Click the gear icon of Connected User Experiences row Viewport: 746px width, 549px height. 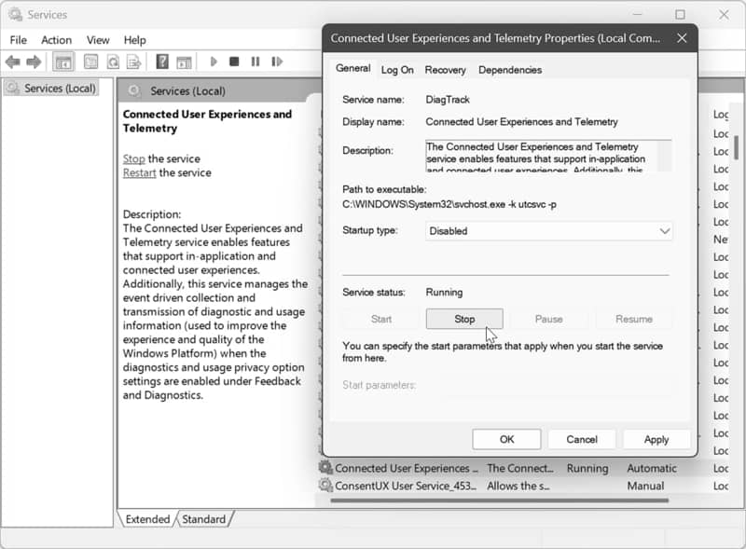[325, 468]
